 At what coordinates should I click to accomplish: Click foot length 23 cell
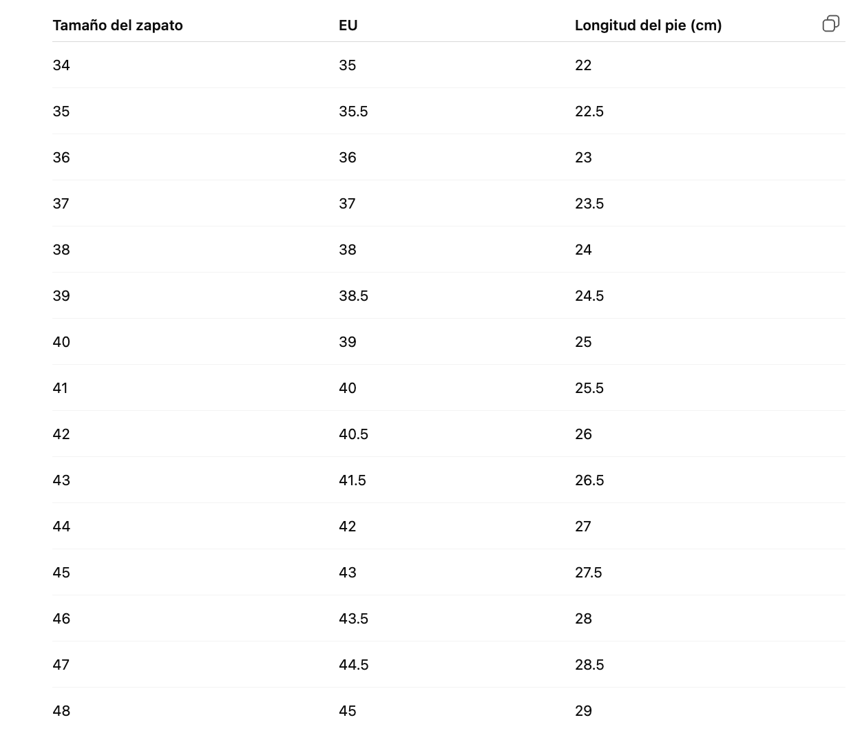583,158
